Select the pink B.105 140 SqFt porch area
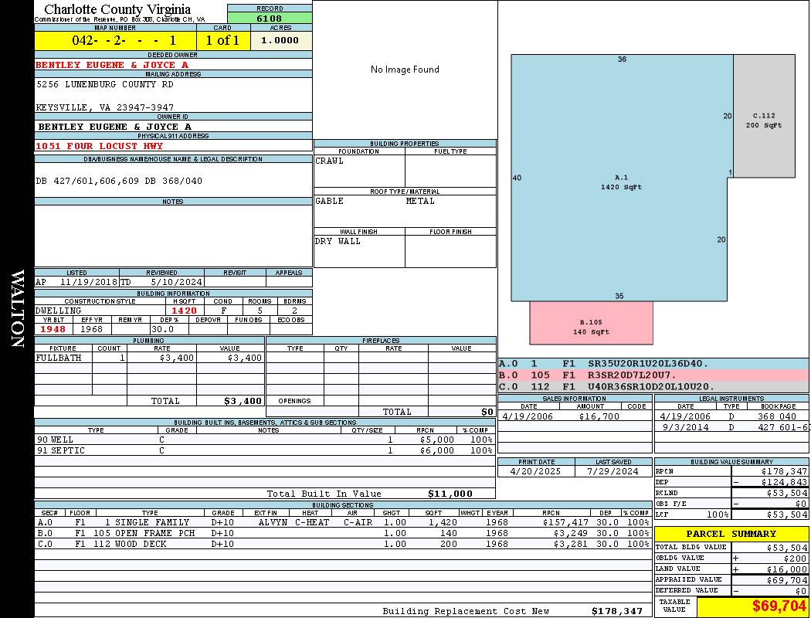The height and width of the screenshot is (618, 811). tap(591, 326)
